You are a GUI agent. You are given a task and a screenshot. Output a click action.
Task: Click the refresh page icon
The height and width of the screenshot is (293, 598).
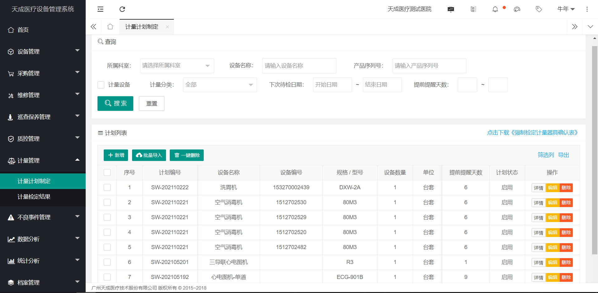tap(122, 9)
